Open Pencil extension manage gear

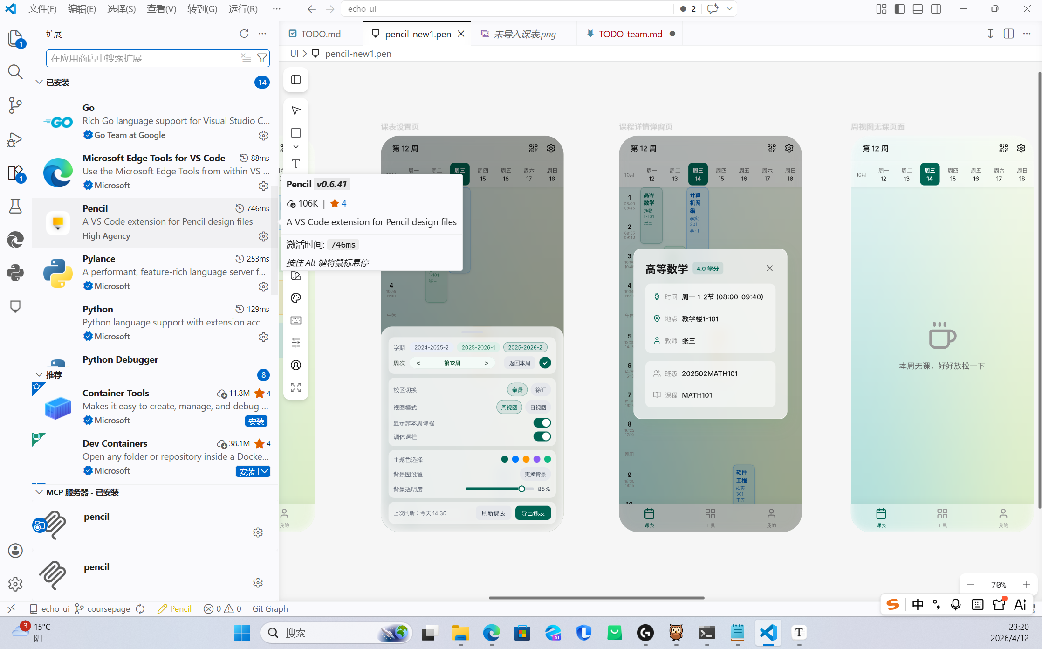coord(263,236)
